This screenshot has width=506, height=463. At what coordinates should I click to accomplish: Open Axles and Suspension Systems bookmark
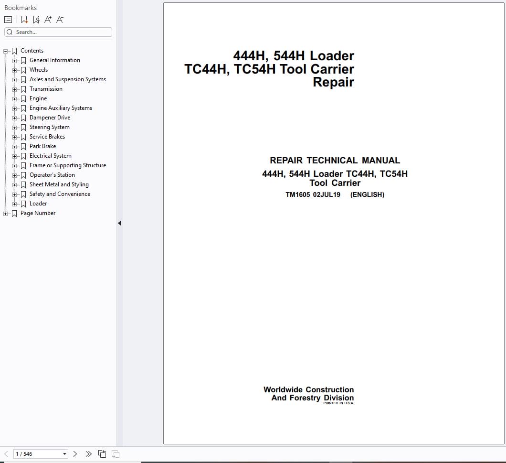68,79
